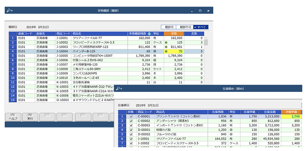Screen dimensions: 307x151
Task: Uncheck 対象 checkbox for J-10001 in 在庫締め
Action: (131, 139)
